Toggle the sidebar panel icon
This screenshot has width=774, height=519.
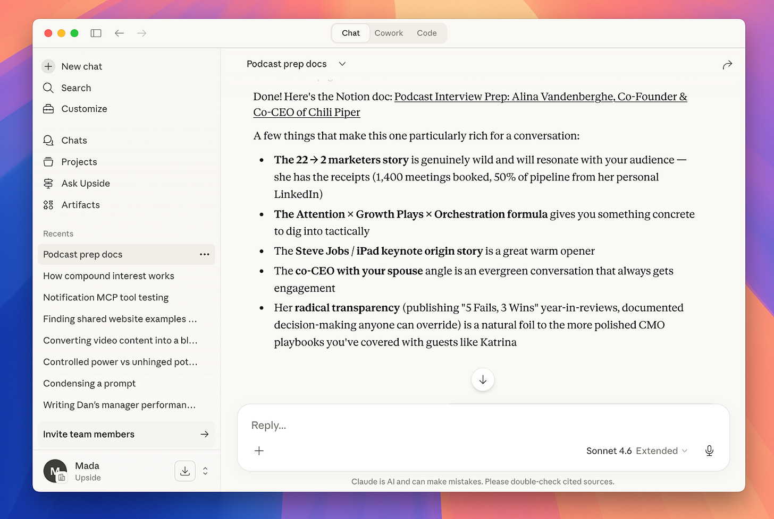click(96, 33)
